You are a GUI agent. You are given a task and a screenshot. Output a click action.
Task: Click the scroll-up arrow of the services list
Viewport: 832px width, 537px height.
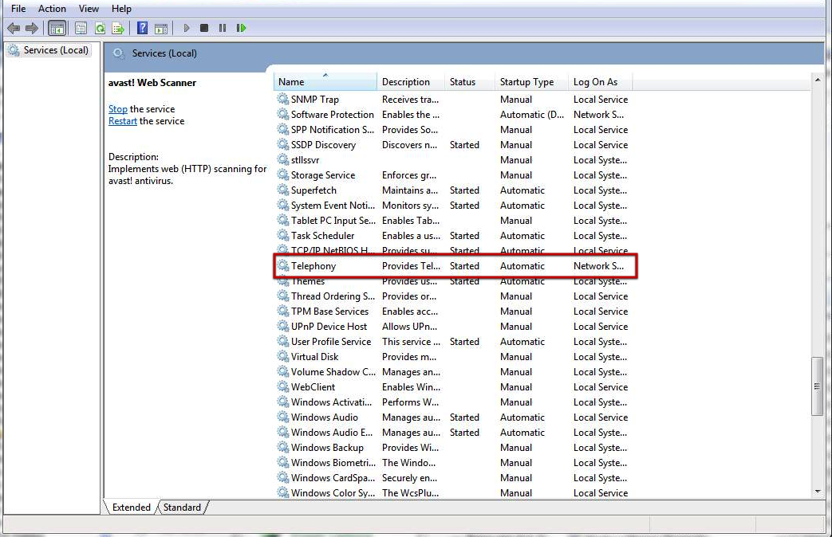(x=817, y=80)
